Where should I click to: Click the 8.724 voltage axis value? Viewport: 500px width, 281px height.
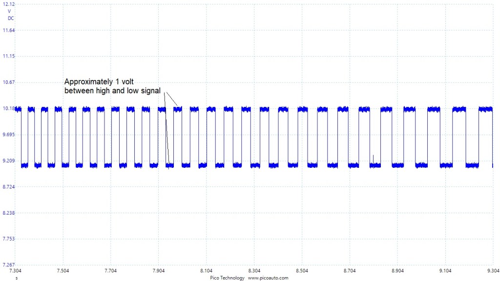(x=9, y=187)
